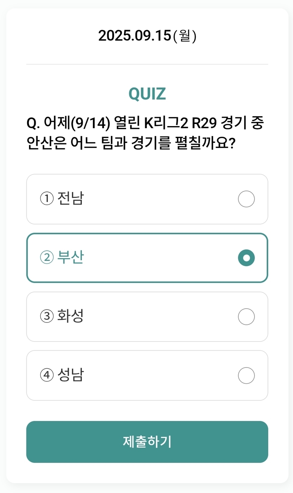This screenshot has height=493, width=293.
Task: Choose the 화성 radio button
Action: click(x=246, y=317)
